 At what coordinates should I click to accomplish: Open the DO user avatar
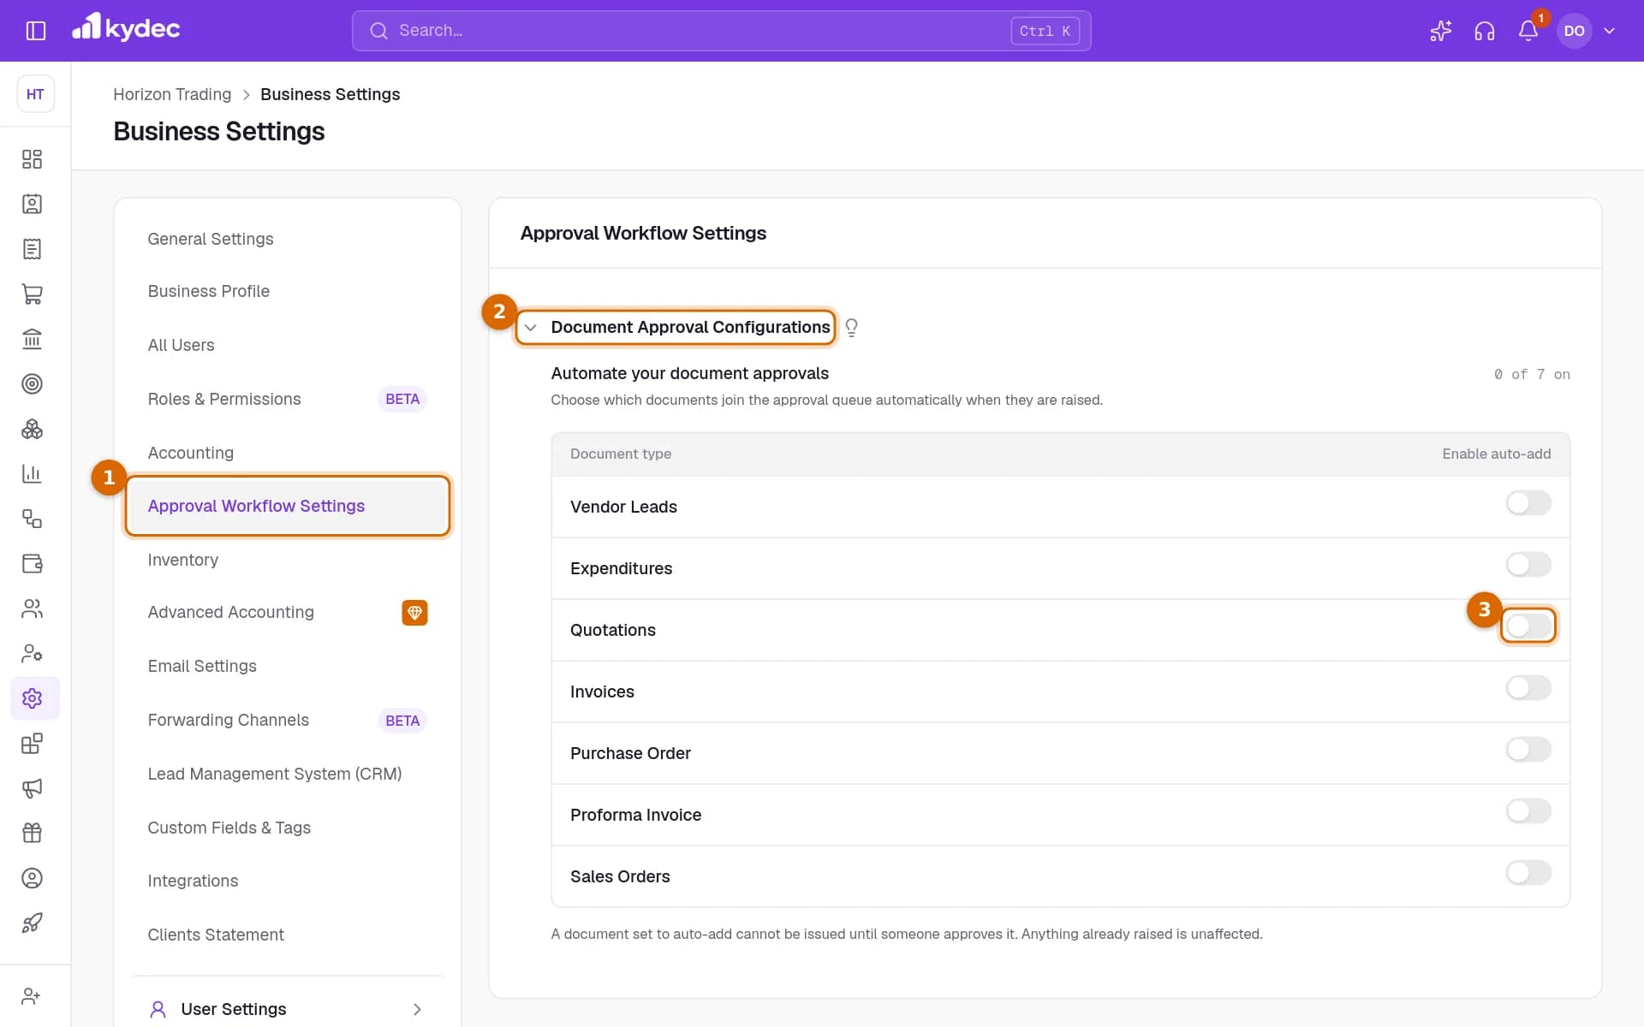(1574, 31)
